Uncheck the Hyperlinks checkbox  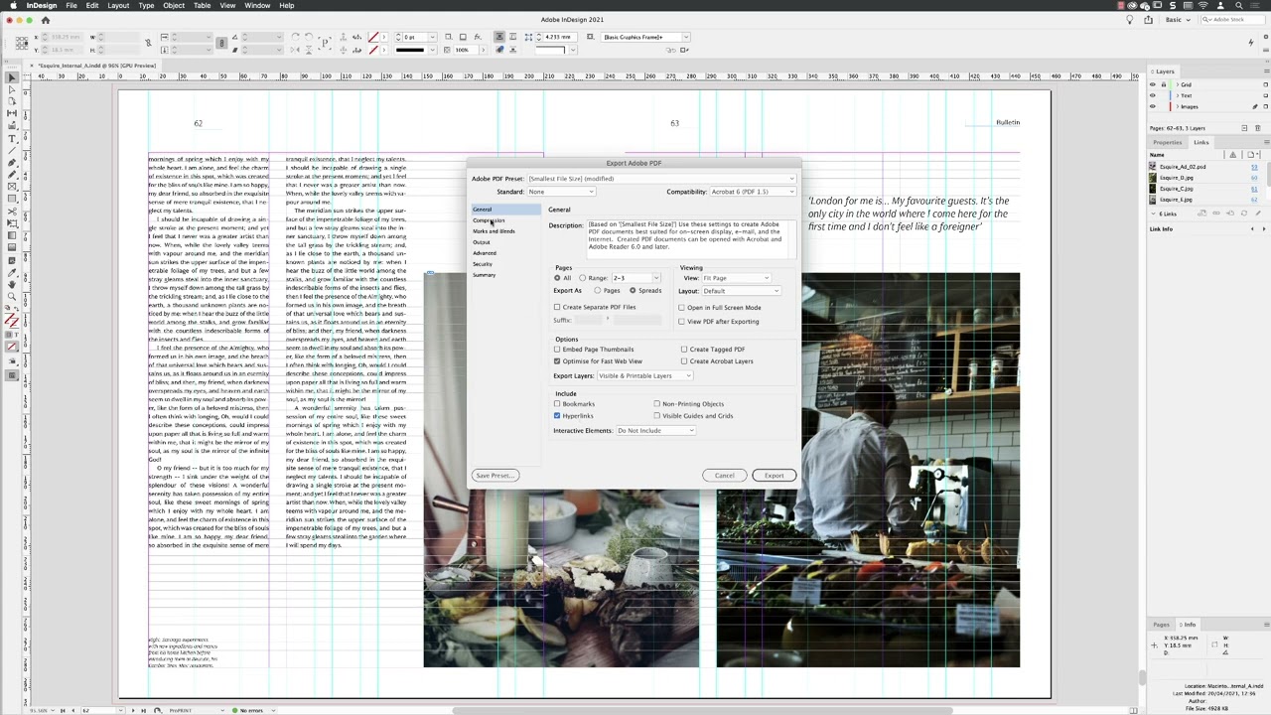tap(557, 416)
